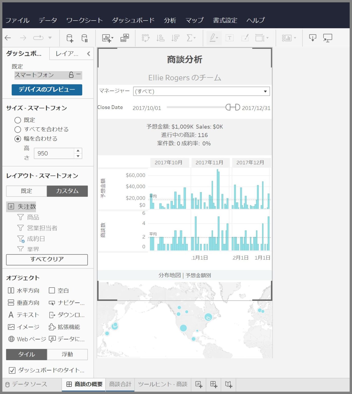Click the デバイスのプレビュー button
This screenshot has width=352, height=394.
tap(46, 90)
